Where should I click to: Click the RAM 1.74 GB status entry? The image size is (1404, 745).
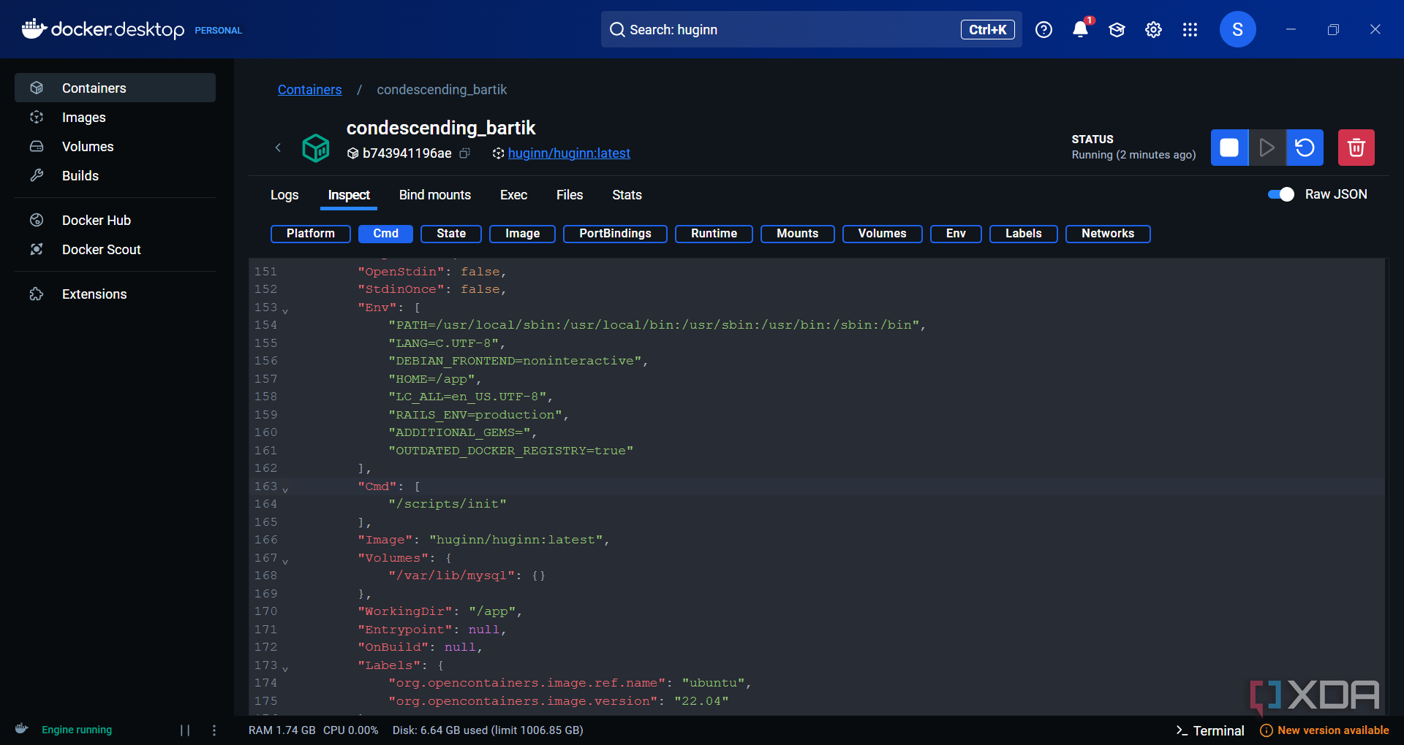[282, 730]
